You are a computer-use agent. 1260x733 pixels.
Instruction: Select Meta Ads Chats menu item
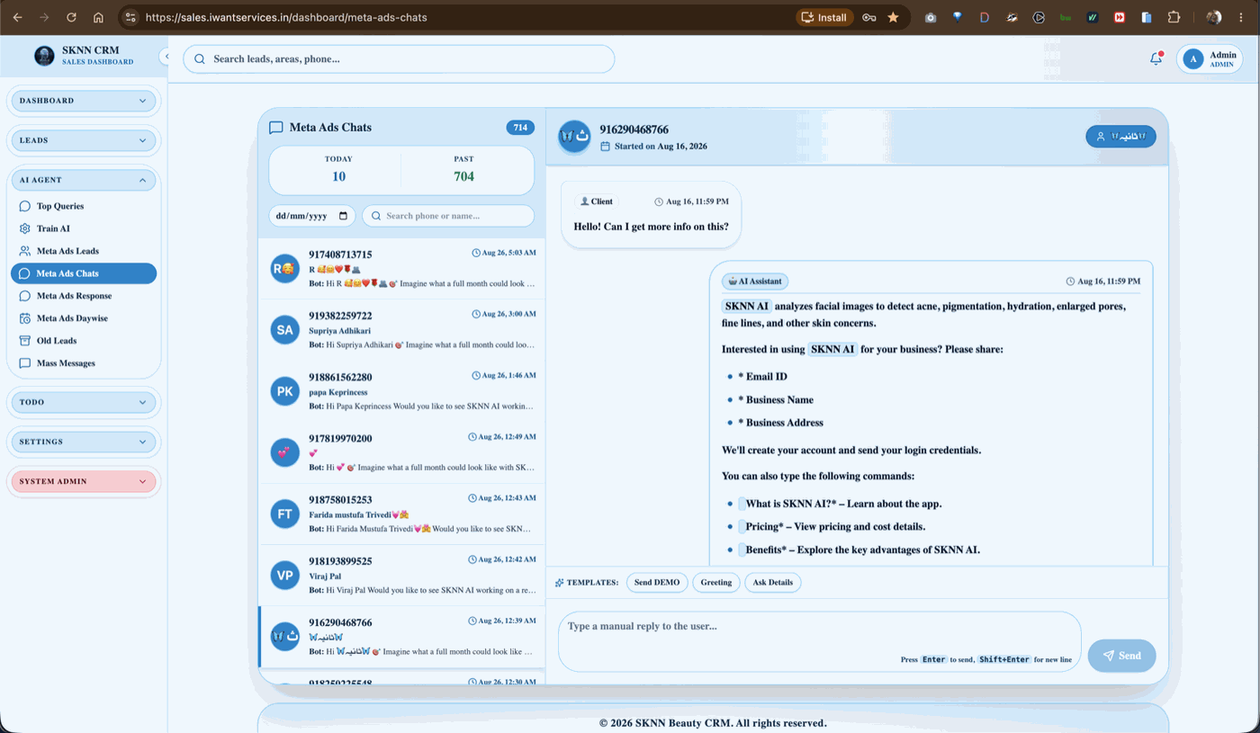point(84,273)
